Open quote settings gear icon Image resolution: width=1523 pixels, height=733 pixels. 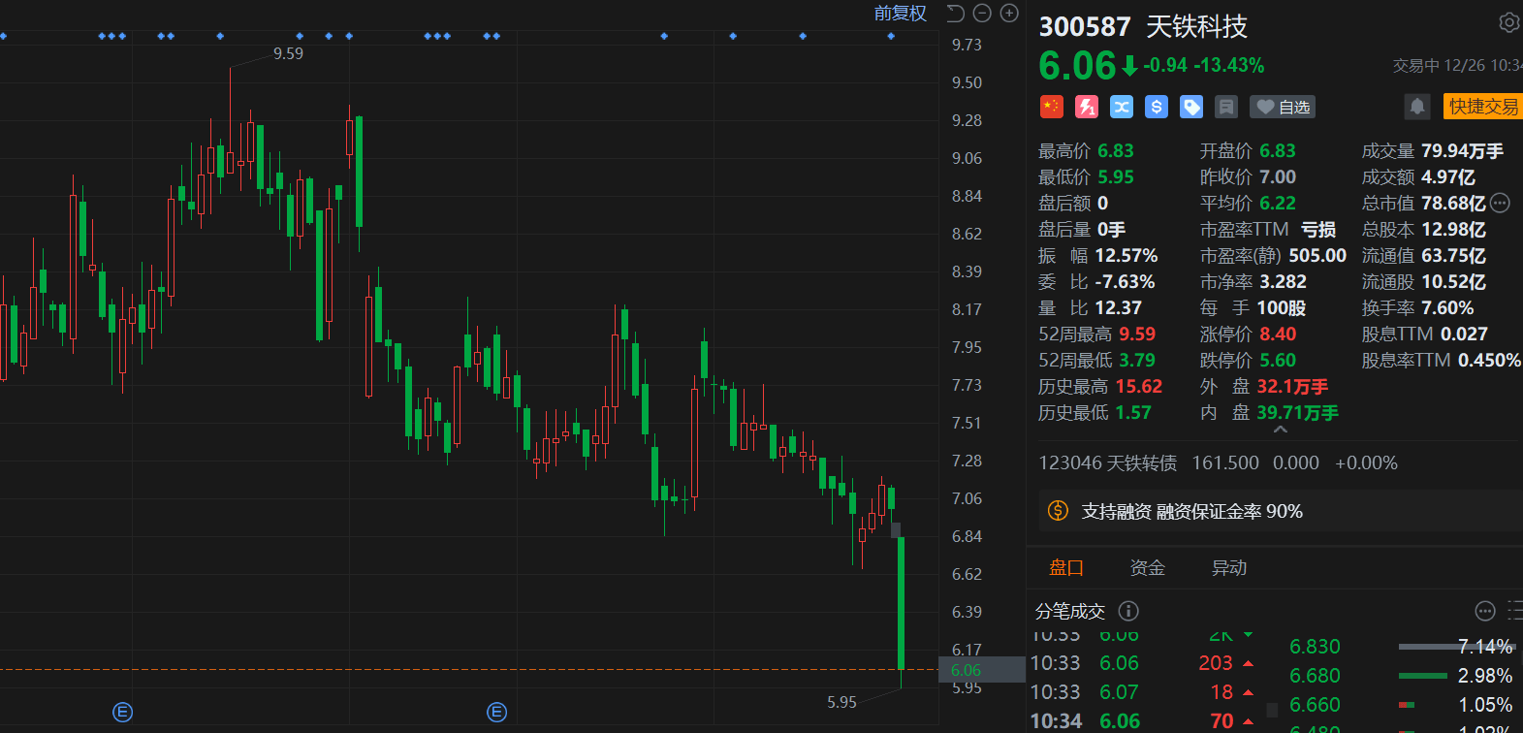pos(1508,22)
